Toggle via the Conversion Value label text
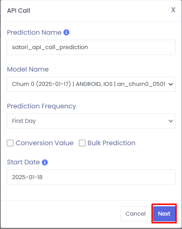The image size is (182, 229). [45, 143]
